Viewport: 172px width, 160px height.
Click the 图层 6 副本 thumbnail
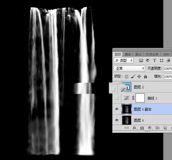pyautogui.click(x=127, y=109)
